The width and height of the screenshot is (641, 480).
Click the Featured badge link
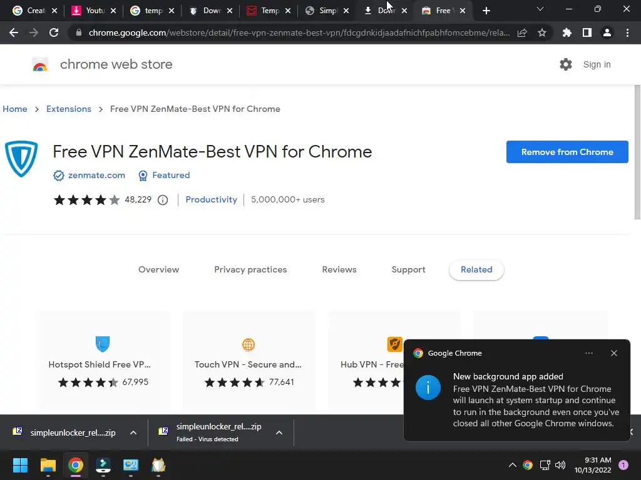(171, 175)
